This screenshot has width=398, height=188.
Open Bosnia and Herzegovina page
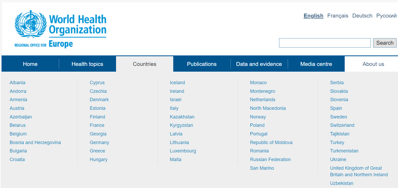(35, 143)
